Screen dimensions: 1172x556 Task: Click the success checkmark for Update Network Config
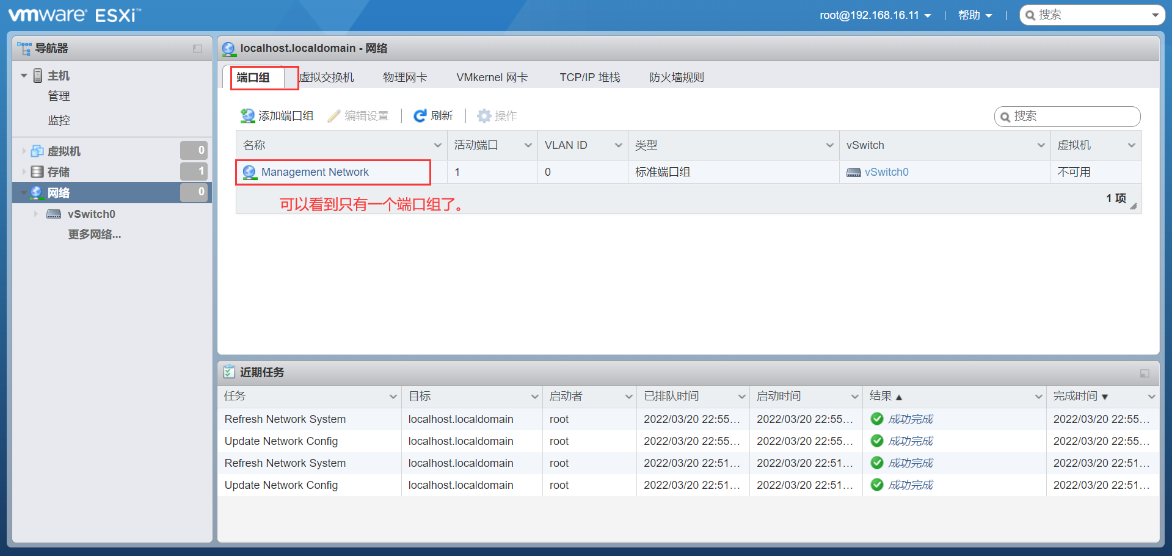877,441
